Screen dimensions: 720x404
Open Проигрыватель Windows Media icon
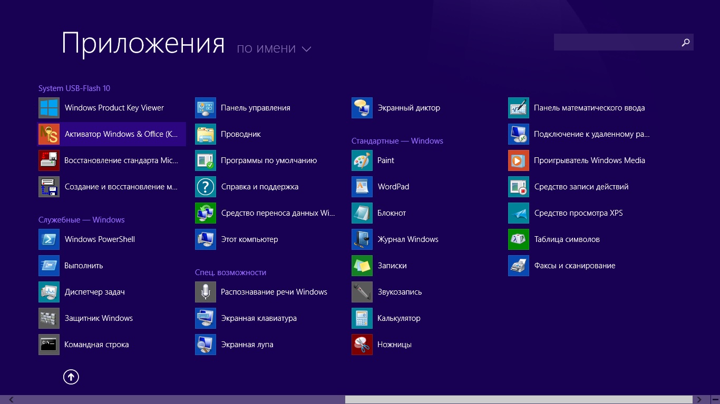tap(519, 160)
